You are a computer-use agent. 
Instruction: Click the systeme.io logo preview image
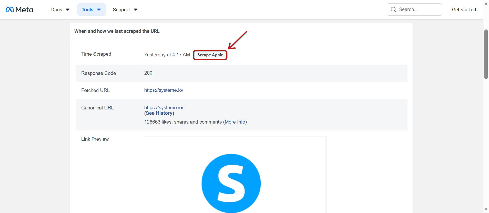click(231, 183)
